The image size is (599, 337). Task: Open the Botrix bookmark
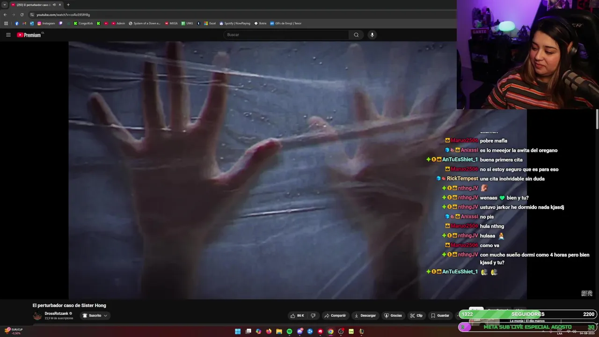pos(260,23)
